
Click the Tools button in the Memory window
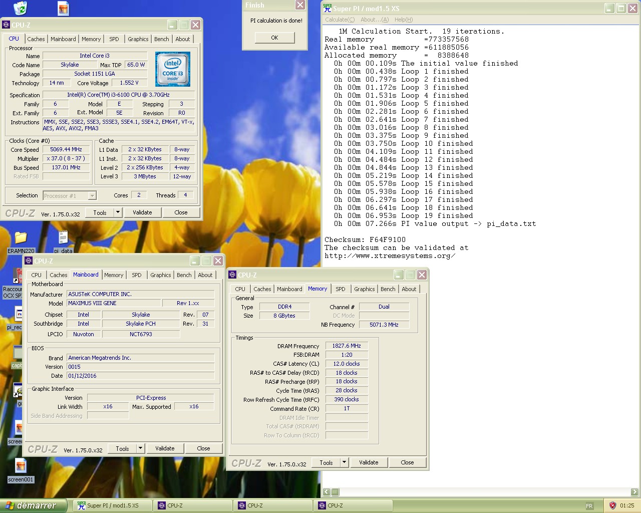pos(327,462)
